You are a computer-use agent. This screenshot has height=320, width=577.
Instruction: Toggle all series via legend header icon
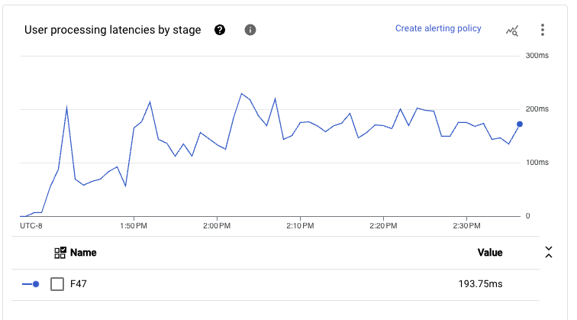60,253
